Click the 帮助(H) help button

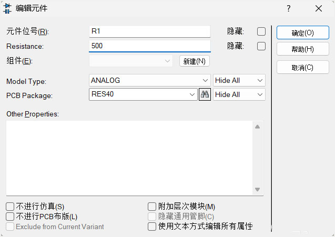click(302, 49)
